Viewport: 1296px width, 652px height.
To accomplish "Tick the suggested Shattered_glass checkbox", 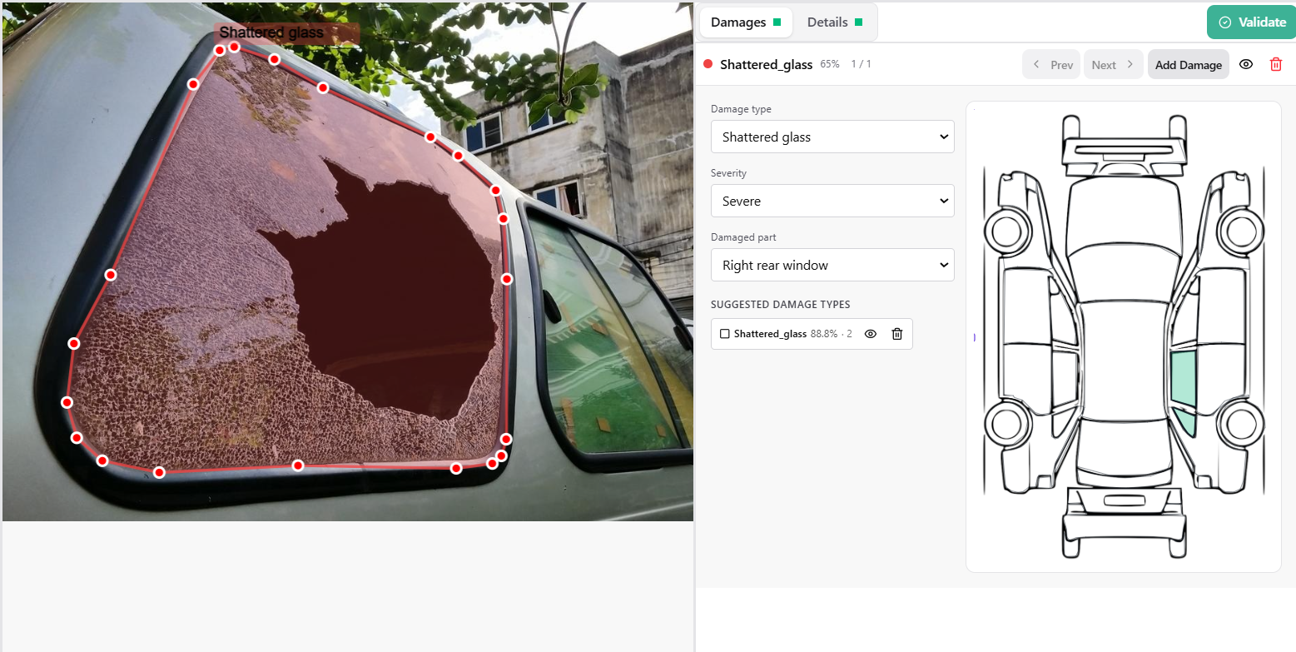I will [x=724, y=334].
